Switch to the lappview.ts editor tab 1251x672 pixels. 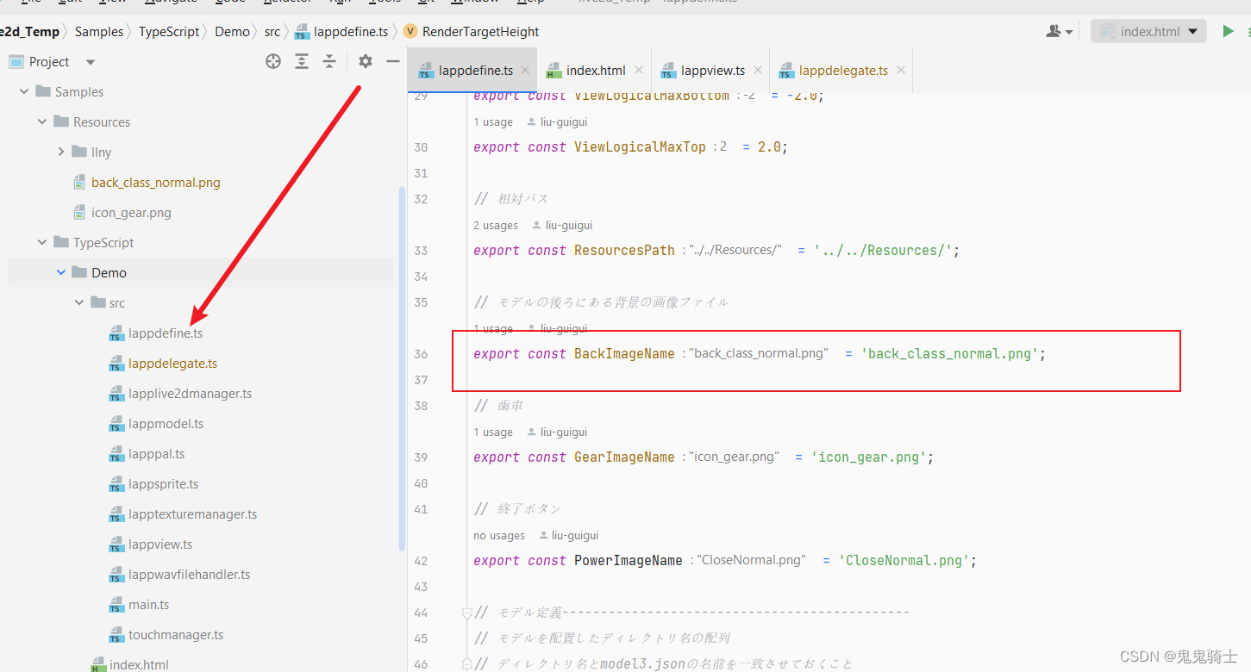pos(711,71)
